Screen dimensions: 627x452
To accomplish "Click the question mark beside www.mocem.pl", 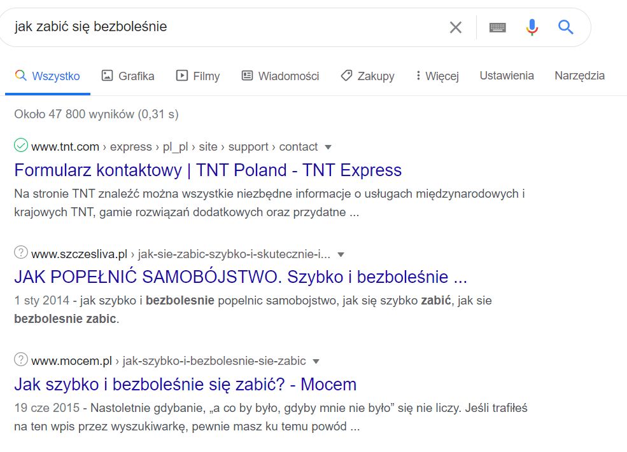I will coord(20,359).
